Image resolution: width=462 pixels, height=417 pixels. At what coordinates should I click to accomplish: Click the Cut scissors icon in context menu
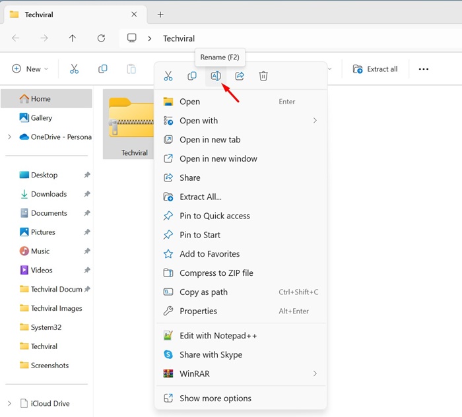pos(168,77)
